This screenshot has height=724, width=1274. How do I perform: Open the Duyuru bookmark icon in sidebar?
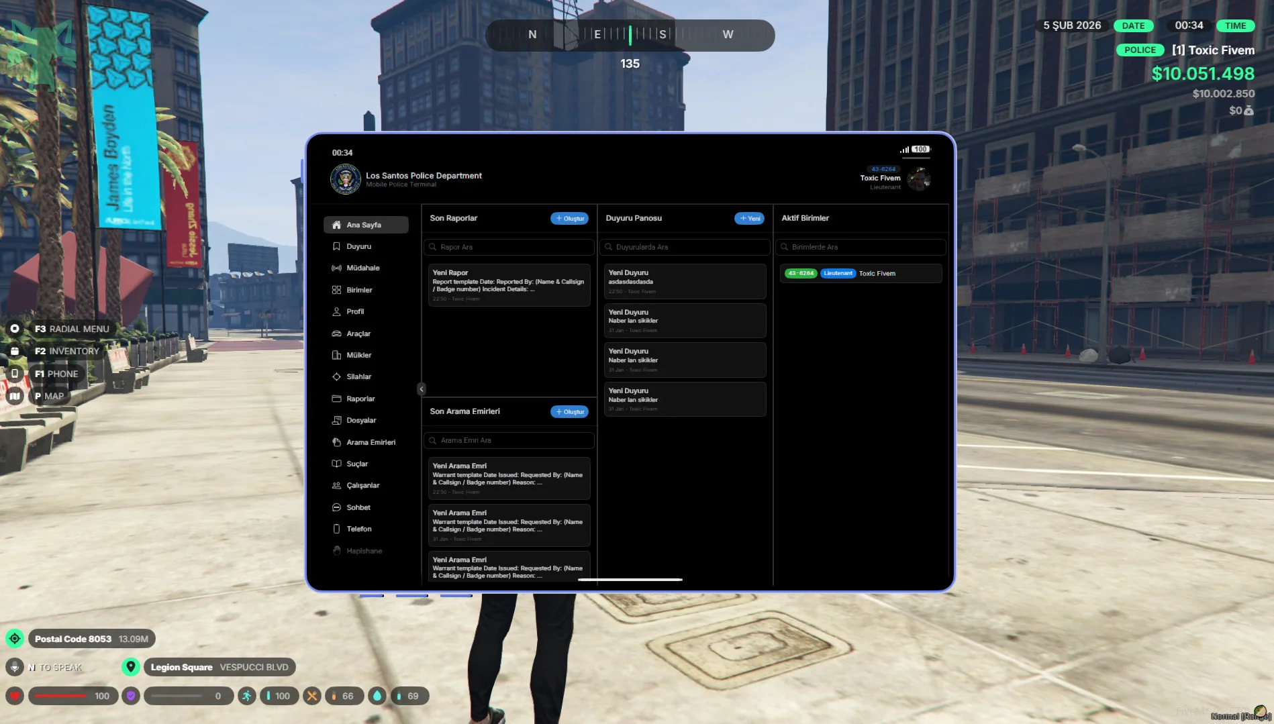click(336, 246)
